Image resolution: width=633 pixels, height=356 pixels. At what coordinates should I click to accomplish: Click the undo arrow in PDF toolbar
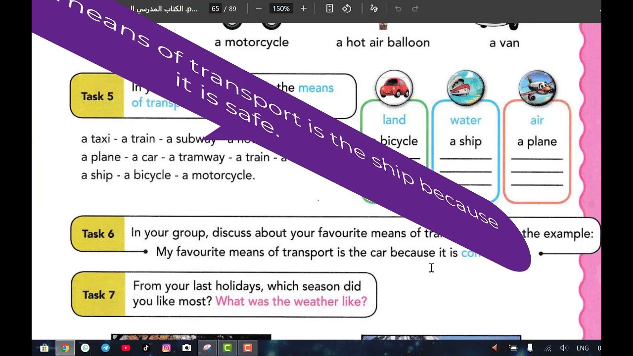pyautogui.click(x=398, y=8)
